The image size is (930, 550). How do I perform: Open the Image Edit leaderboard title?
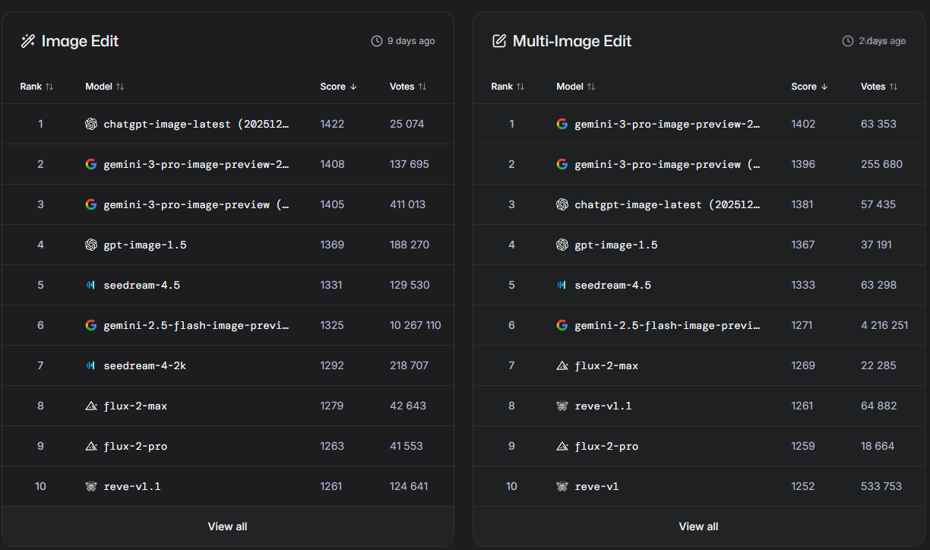80,41
